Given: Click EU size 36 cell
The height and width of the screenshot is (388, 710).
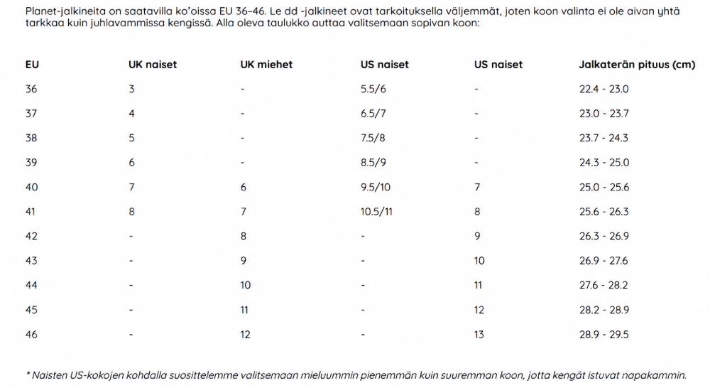Looking at the screenshot, I should [x=31, y=89].
